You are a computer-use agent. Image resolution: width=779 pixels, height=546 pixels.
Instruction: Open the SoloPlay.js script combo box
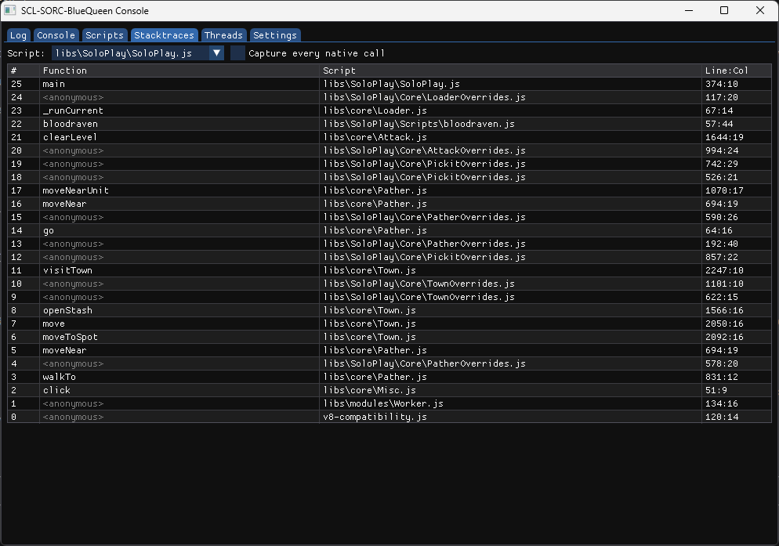coord(138,53)
